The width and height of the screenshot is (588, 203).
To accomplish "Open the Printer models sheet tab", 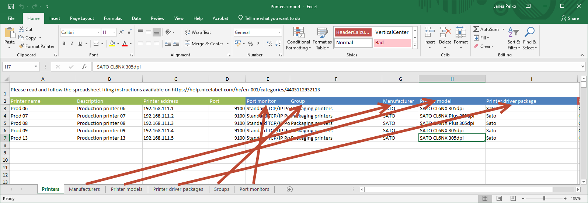I will [126, 189].
